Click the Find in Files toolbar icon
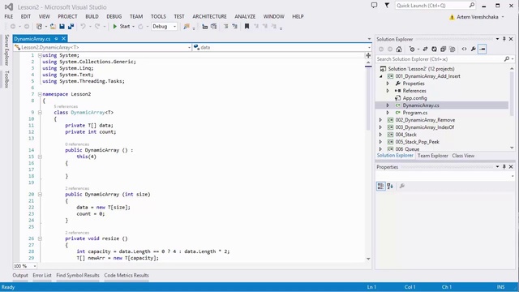Image resolution: width=519 pixels, height=292 pixels. tap(187, 27)
